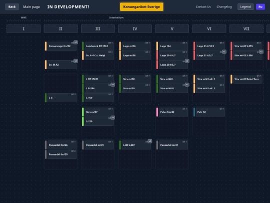Open the Pansarbil fm/26 card
270x203 pixels.
pyautogui.click(x=61, y=145)
